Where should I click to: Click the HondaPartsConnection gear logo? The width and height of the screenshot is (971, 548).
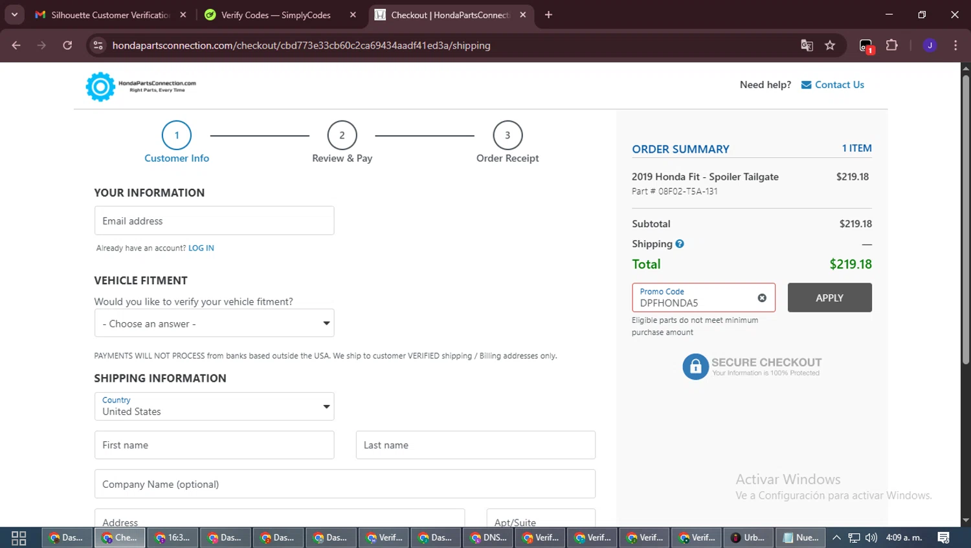coord(100,87)
